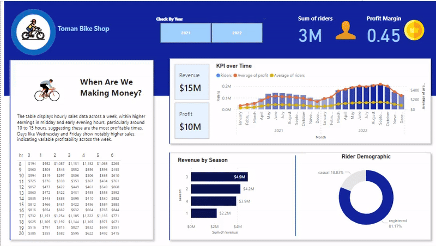Toggle Riders legend item in KPI chart
This screenshot has width=436, height=246.
point(224,75)
